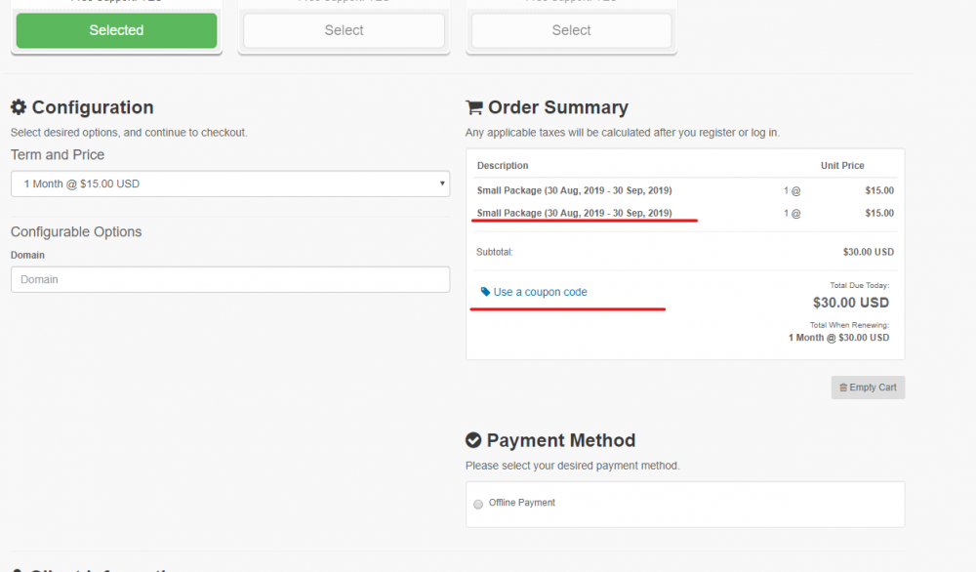Image resolution: width=976 pixels, height=572 pixels.
Task: Click Use a coupon code link
Action: pyautogui.click(x=540, y=292)
